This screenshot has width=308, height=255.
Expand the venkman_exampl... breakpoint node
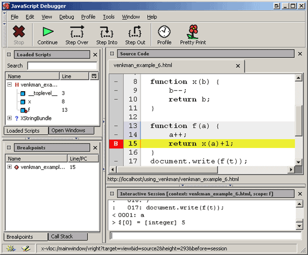pyautogui.click(x=9, y=167)
